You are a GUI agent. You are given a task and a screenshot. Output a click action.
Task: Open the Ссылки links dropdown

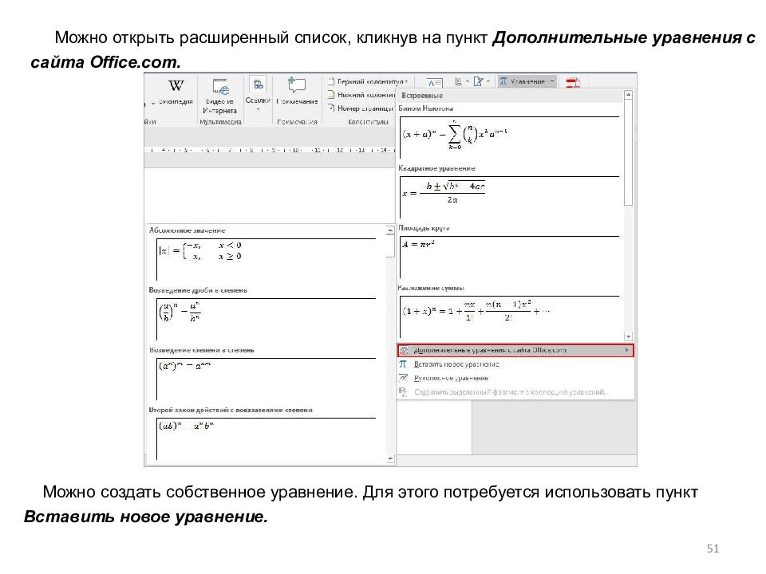pos(258,94)
